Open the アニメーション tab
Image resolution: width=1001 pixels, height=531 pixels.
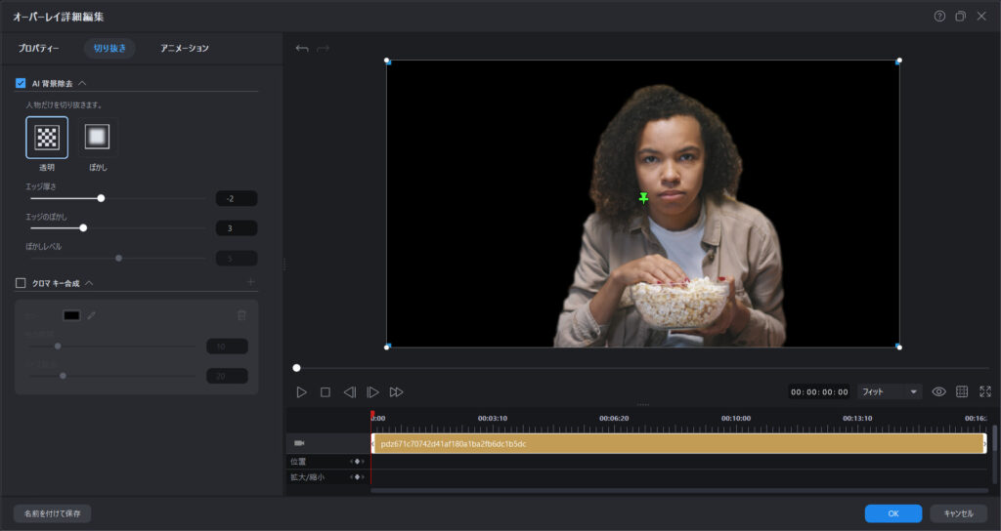pos(185,48)
